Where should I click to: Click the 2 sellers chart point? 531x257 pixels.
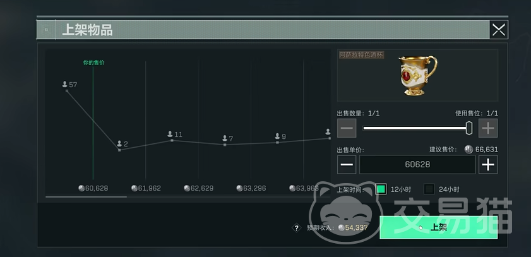119,150
